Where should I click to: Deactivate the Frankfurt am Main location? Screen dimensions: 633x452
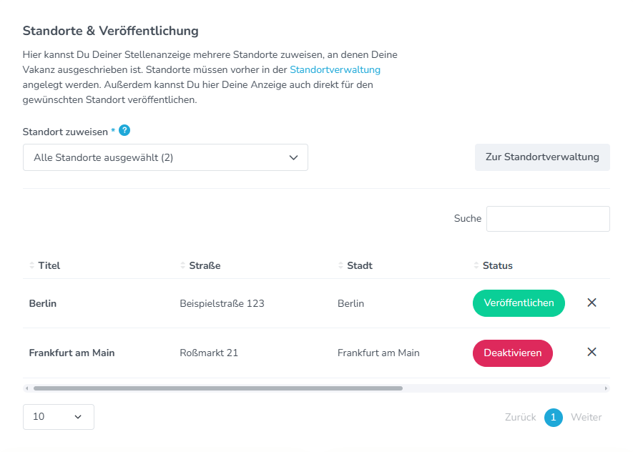[512, 353]
